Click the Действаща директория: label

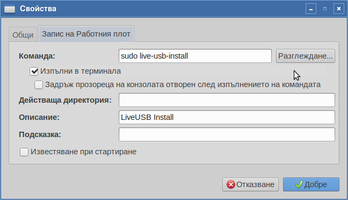[x=65, y=100]
